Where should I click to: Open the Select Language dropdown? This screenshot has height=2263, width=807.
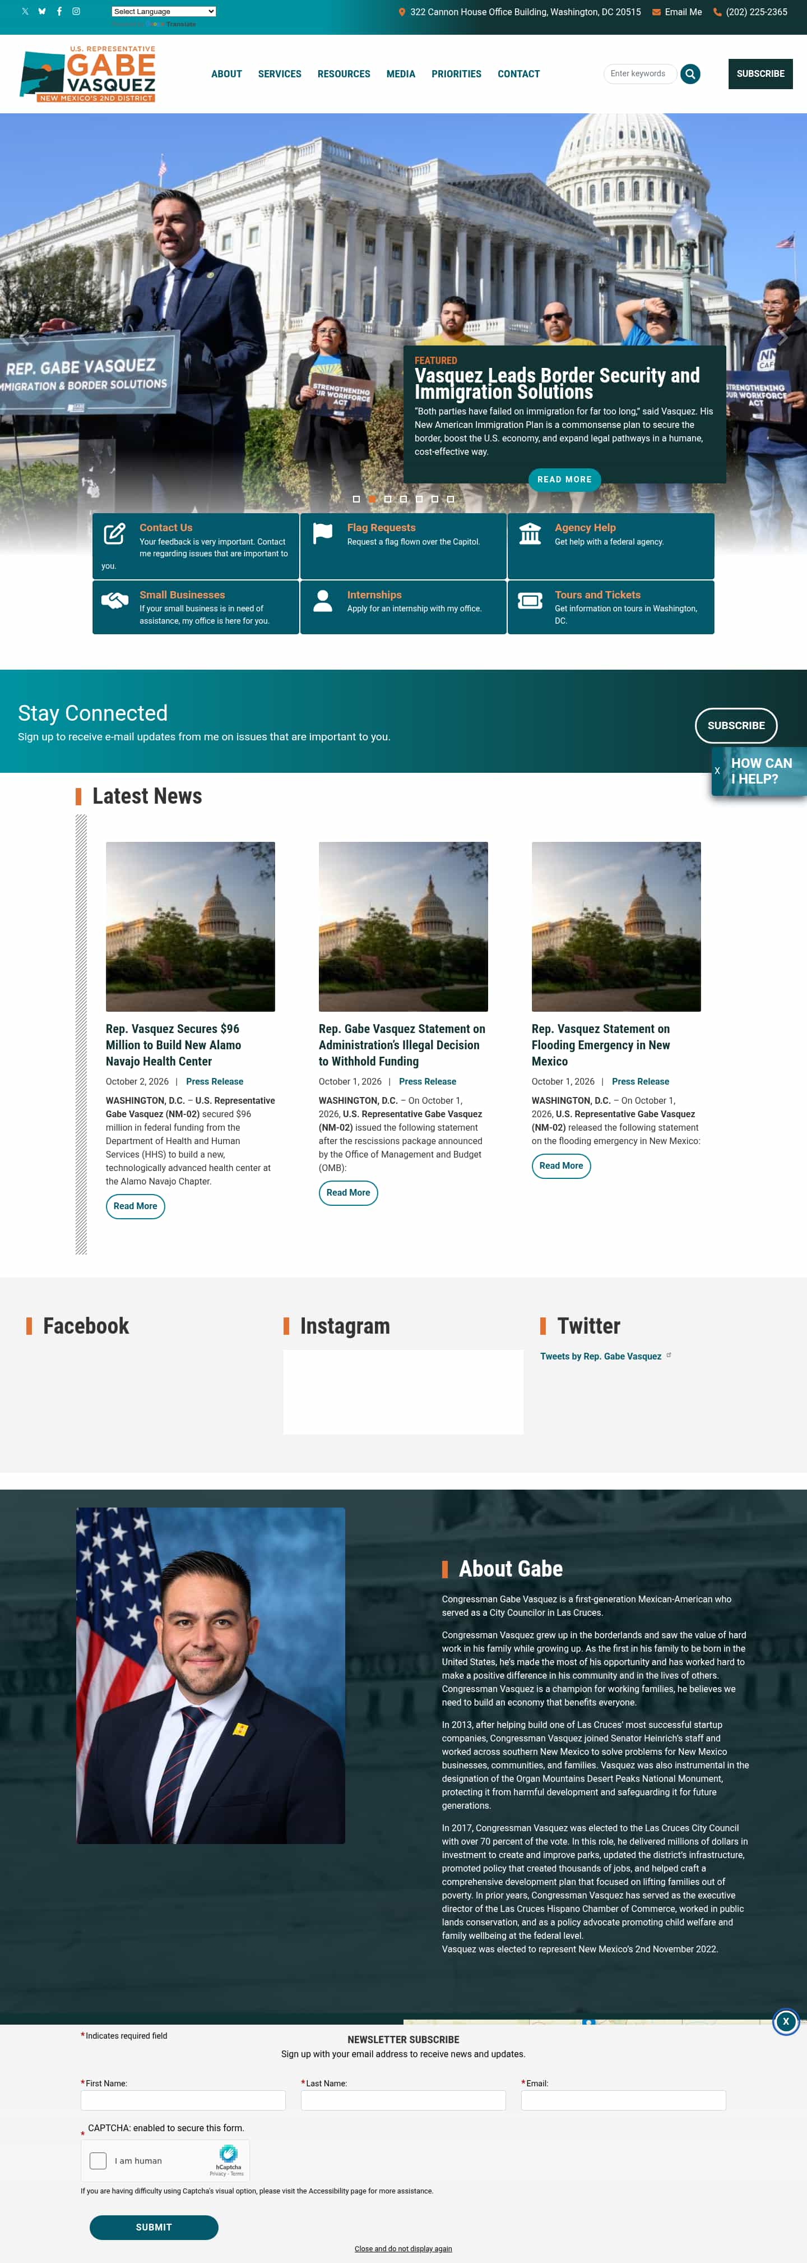click(163, 11)
